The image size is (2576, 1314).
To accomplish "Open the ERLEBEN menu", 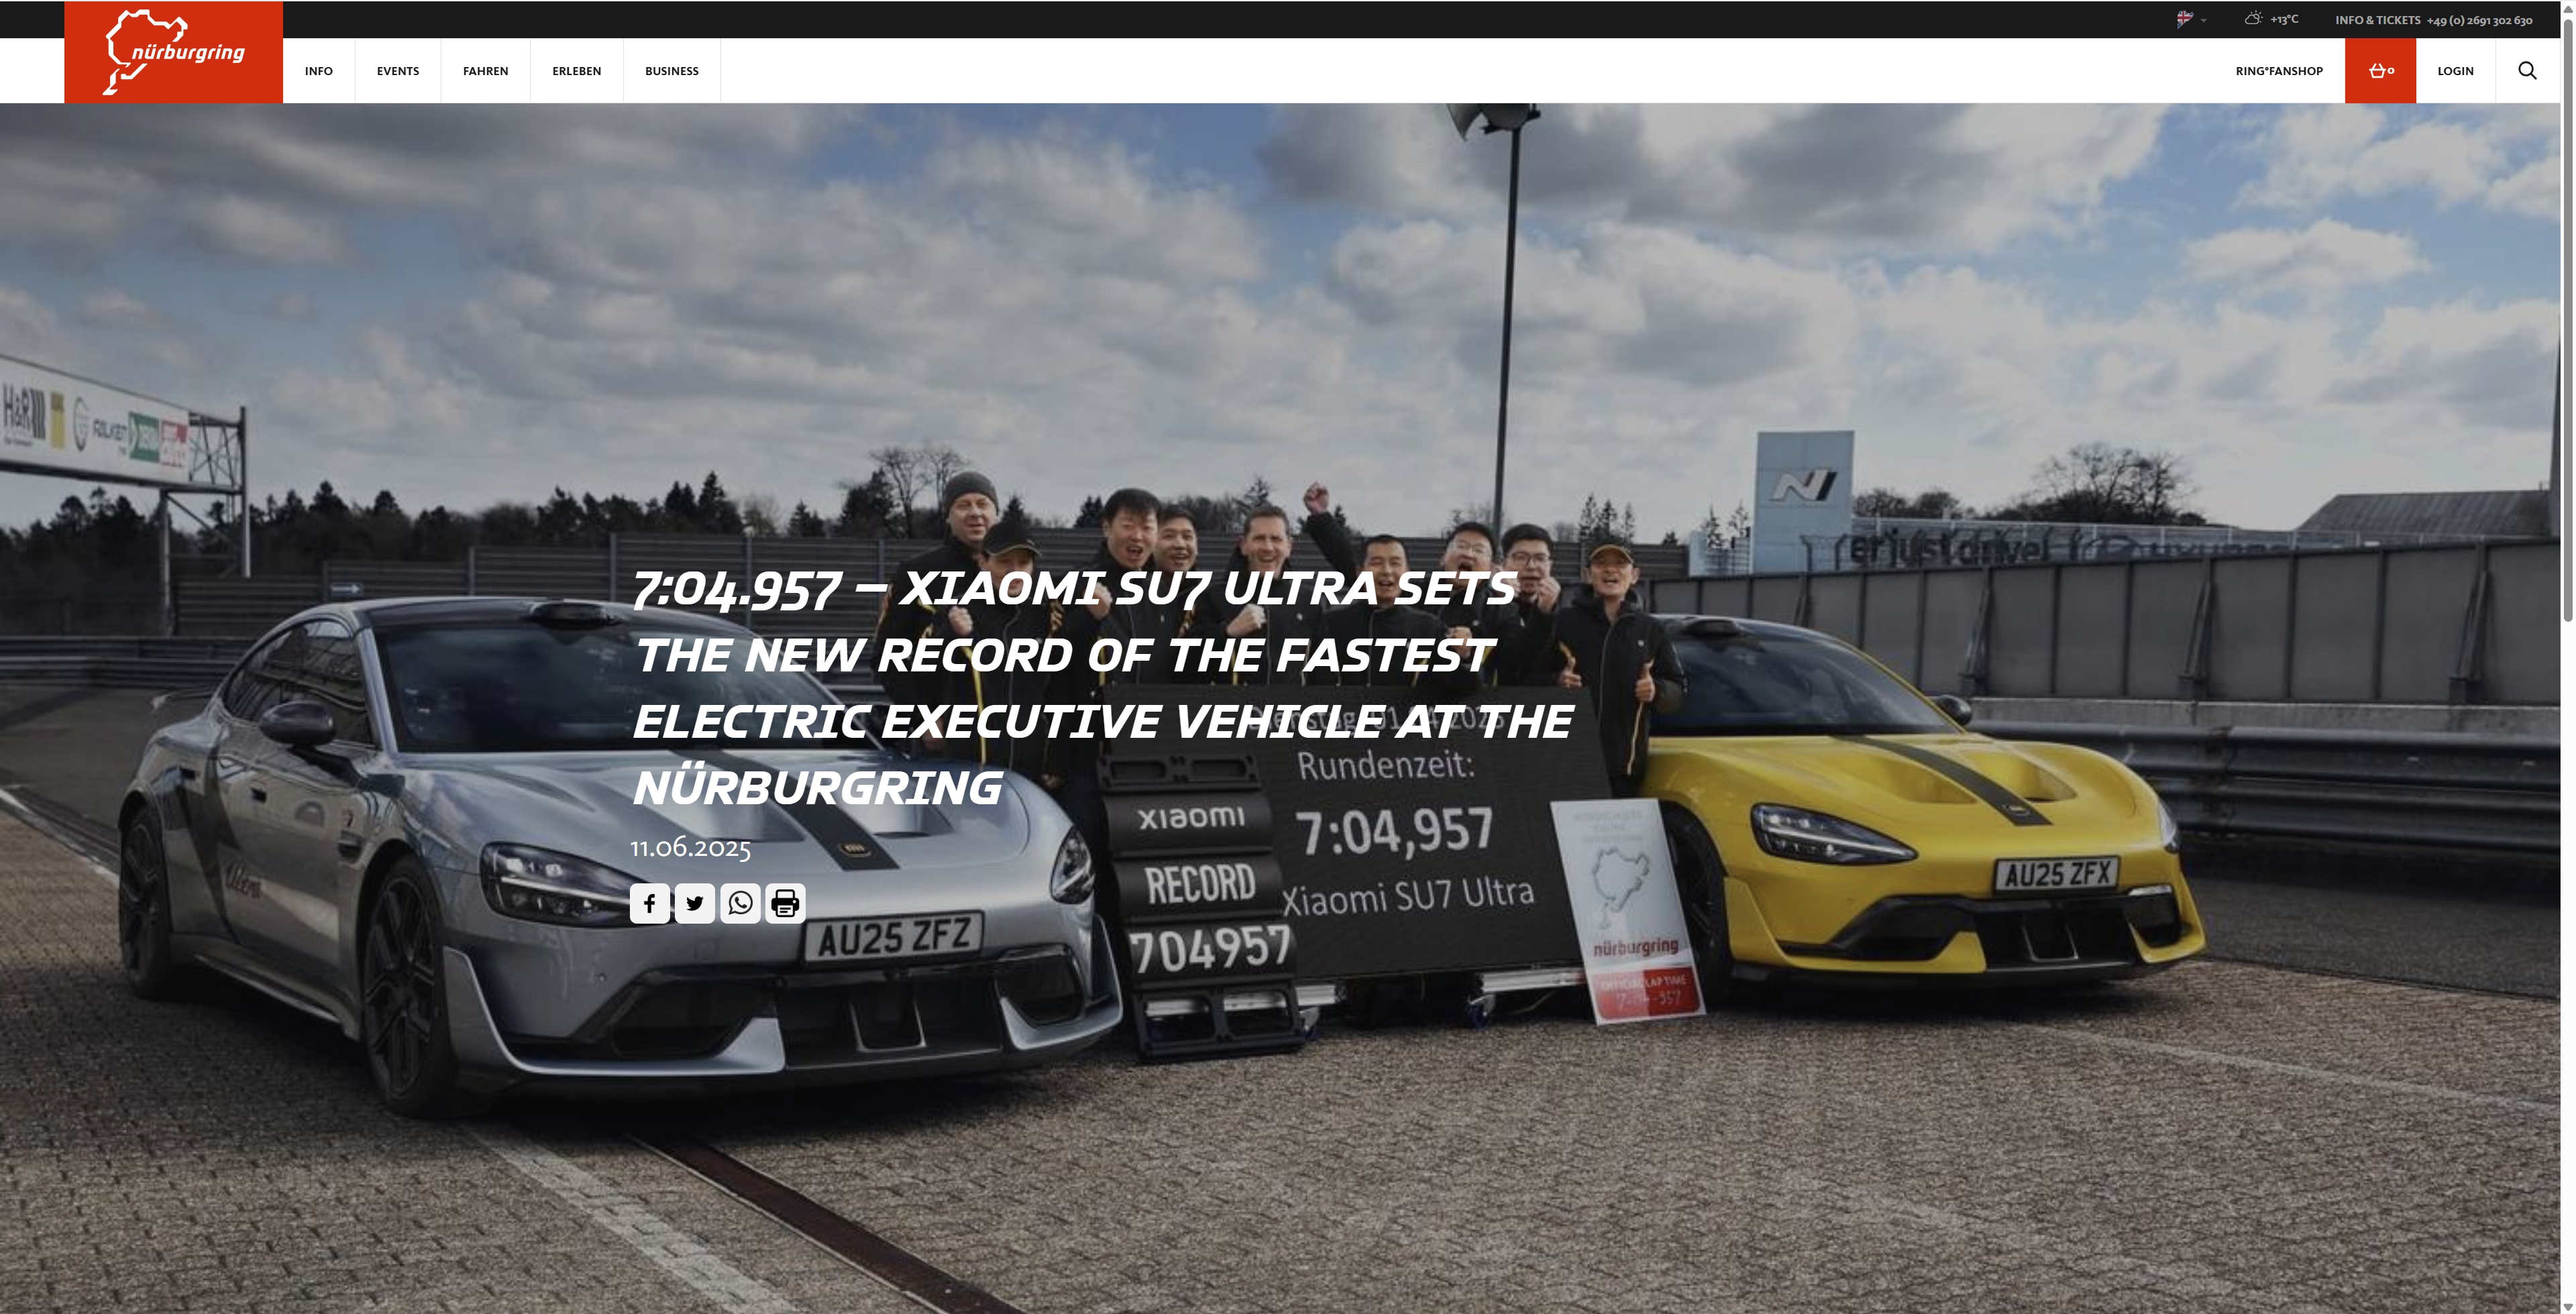I will coord(577,71).
